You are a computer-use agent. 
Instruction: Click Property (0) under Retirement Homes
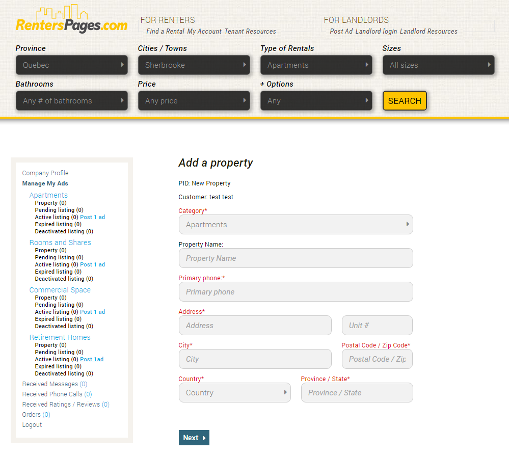pyautogui.click(x=50, y=345)
